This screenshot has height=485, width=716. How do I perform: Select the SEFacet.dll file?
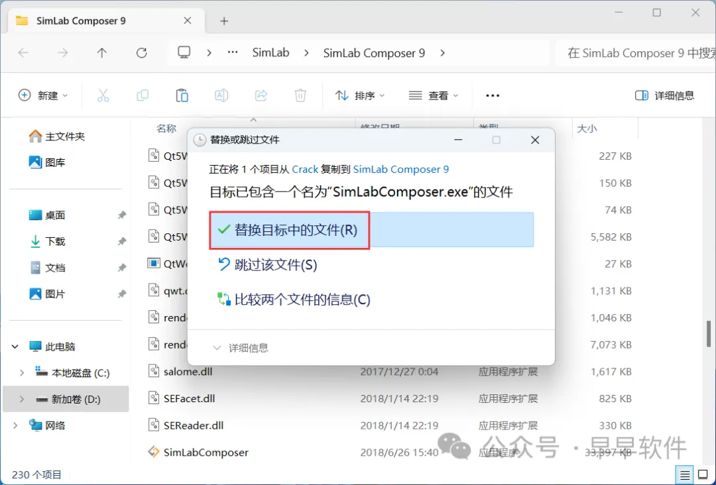(189, 398)
